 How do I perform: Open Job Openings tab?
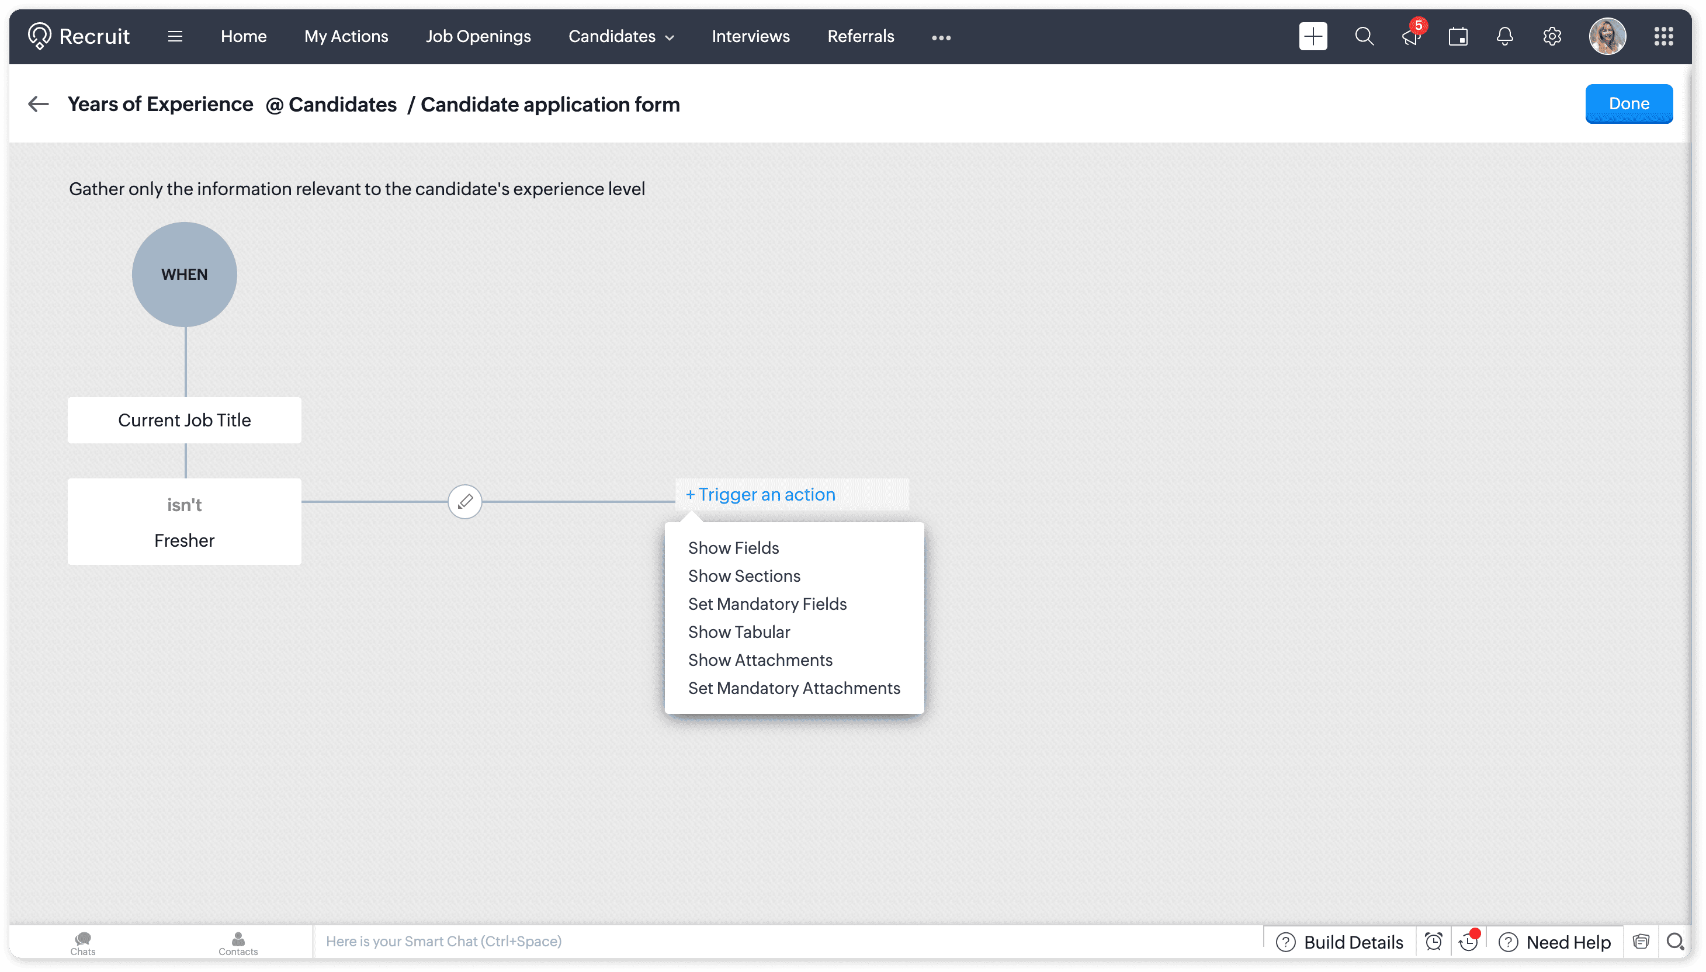pyautogui.click(x=478, y=37)
